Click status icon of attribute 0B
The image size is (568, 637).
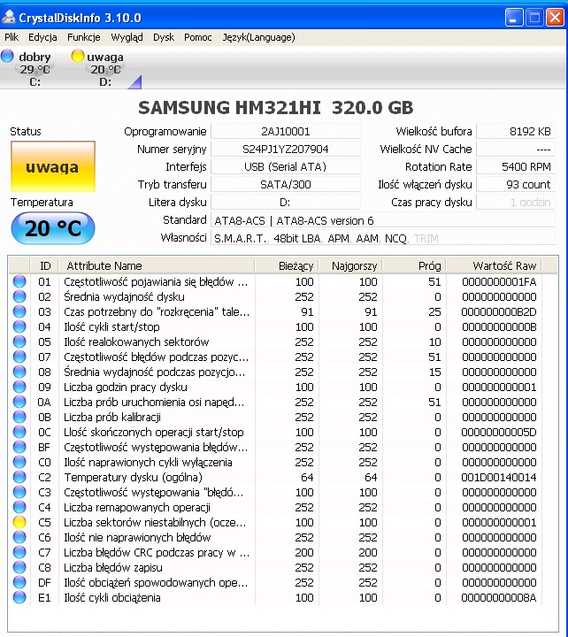coord(19,417)
